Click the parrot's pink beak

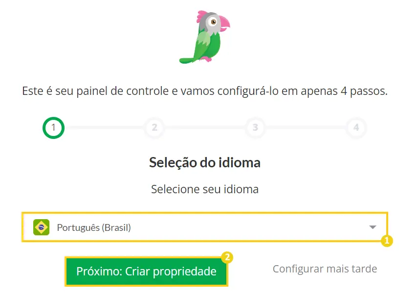[224, 23]
